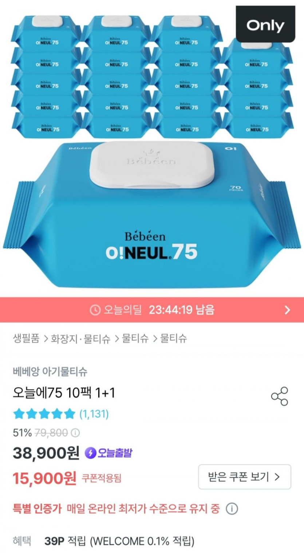Tap the clock icon in 오늘의딜 banner

click(x=95, y=310)
